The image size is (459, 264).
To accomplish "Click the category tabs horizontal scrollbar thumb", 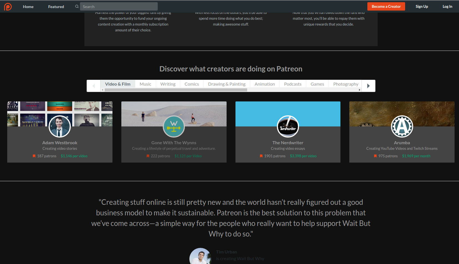I will click(x=176, y=90).
